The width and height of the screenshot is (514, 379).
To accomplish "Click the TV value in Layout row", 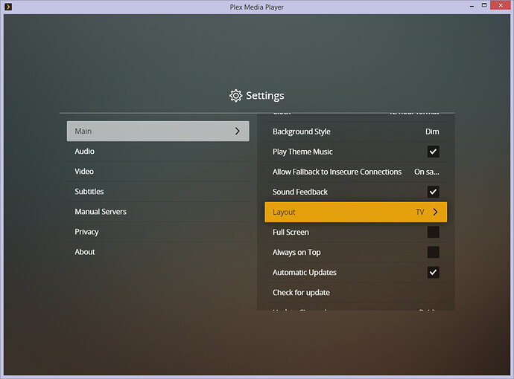I will [419, 212].
